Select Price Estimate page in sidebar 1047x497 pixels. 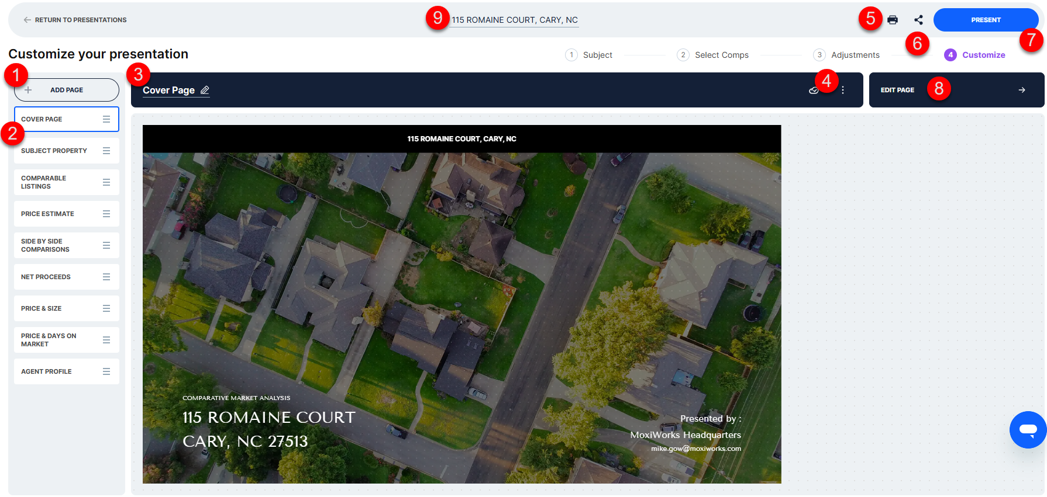click(67, 214)
